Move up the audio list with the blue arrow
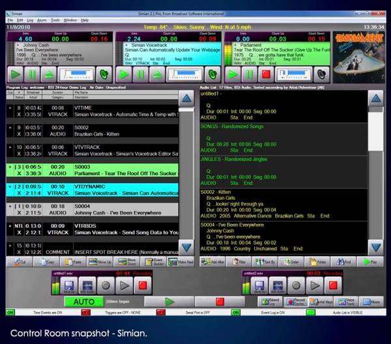Screen dimensions: 391x344 376,99
